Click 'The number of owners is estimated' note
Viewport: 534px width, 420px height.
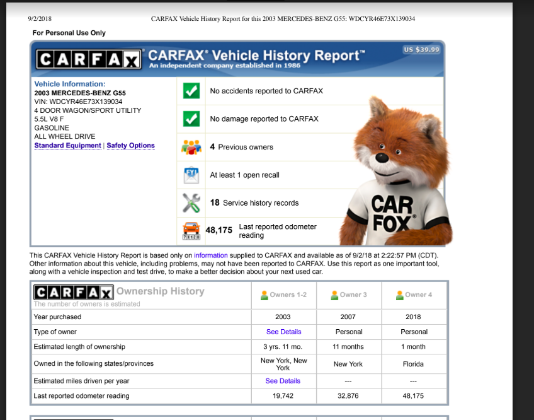pyautogui.click(x=87, y=304)
